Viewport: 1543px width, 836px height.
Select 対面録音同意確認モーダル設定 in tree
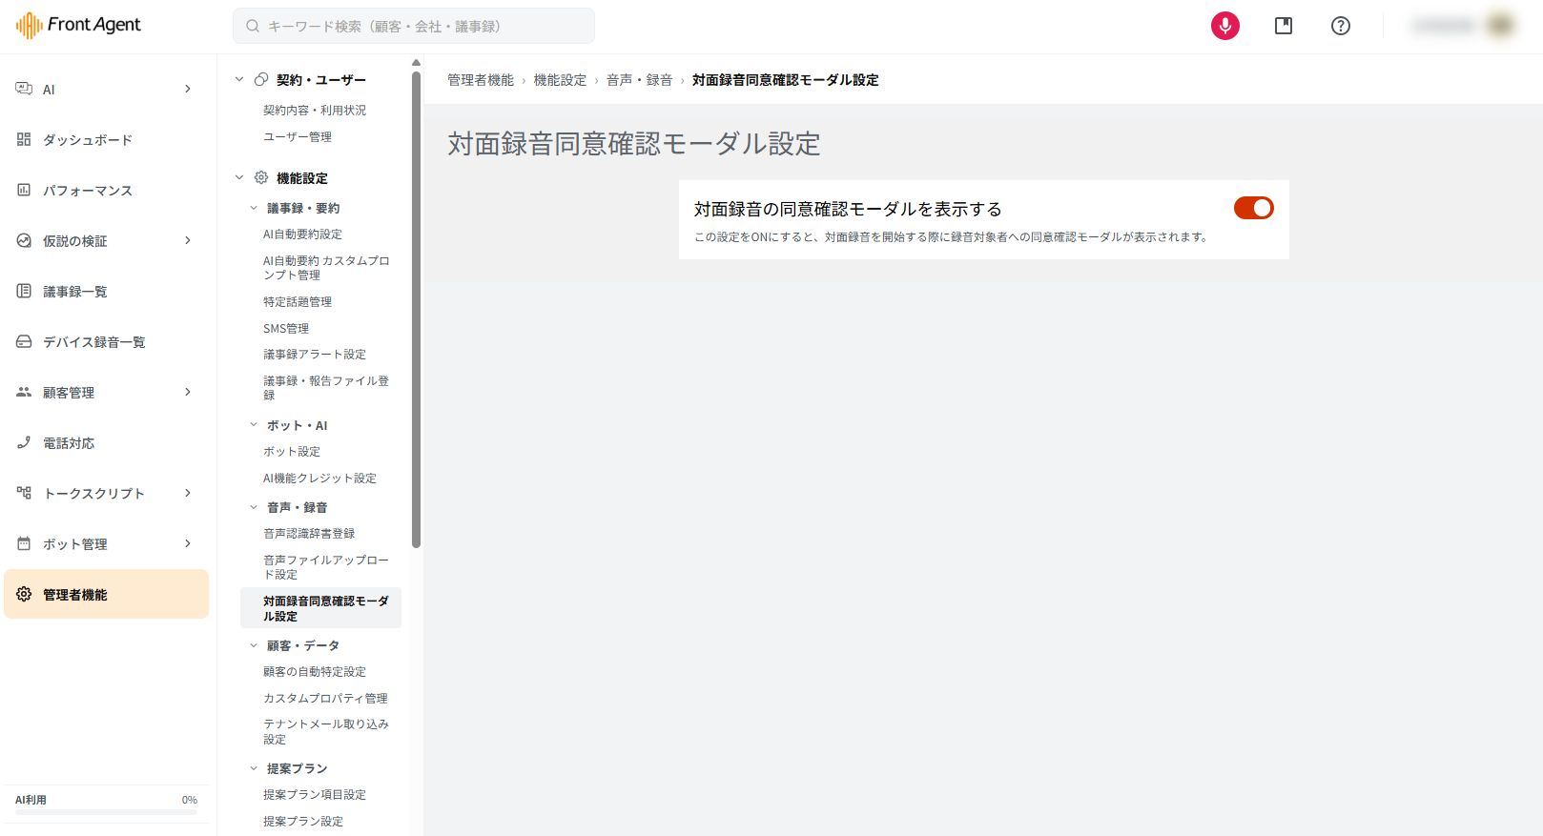(x=320, y=608)
